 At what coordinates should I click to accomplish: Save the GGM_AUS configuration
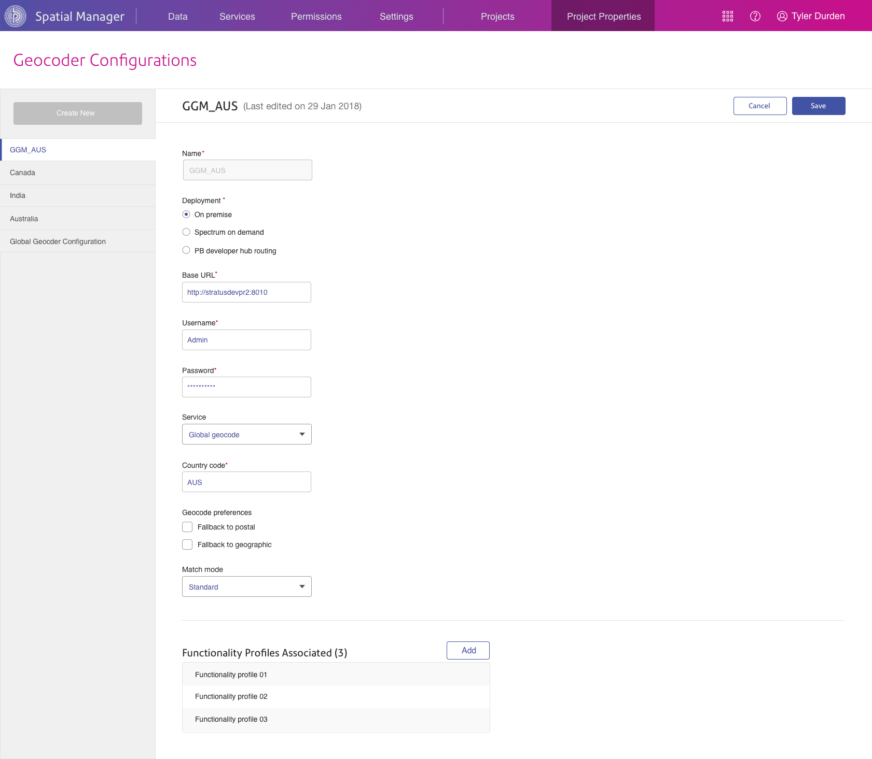coord(818,106)
